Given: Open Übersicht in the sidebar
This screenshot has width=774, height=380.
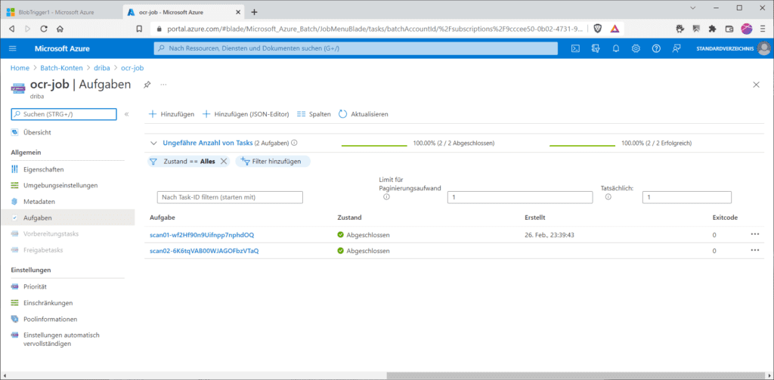Looking at the screenshot, I should click(37, 132).
